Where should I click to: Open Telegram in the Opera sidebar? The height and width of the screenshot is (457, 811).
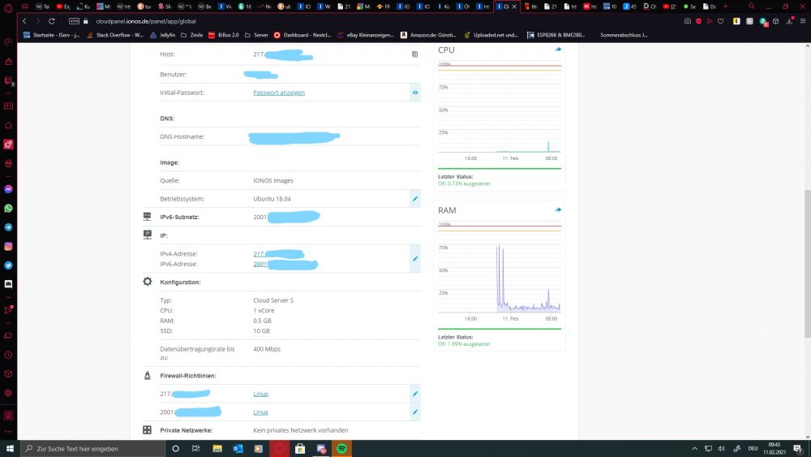coord(8,228)
